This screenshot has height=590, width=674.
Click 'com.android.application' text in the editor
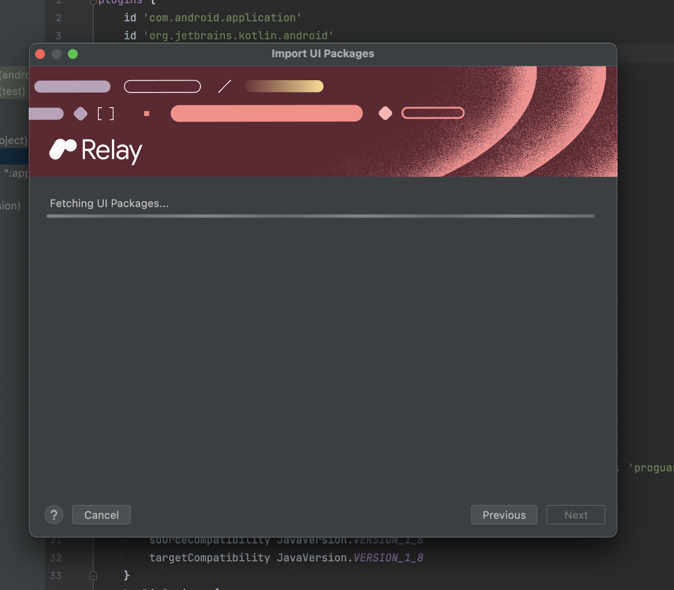pyautogui.click(x=222, y=18)
